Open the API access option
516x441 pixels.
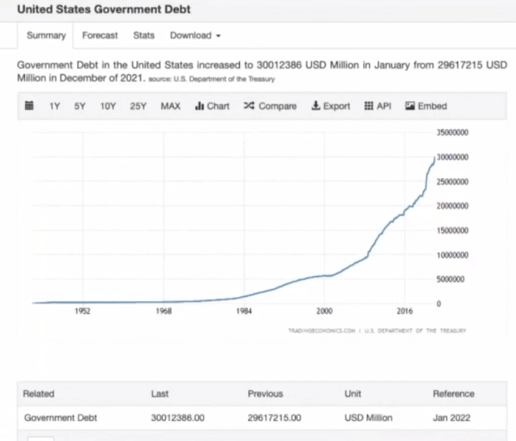(x=378, y=106)
